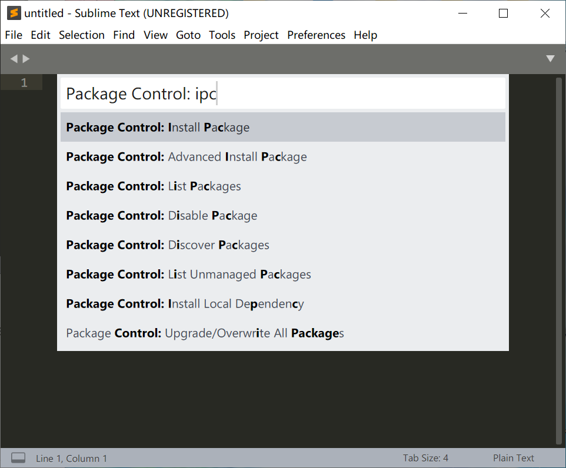566x468 pixels.
Task: Click the Tab Size: 4 setting
Action: [x=425, y=457]
